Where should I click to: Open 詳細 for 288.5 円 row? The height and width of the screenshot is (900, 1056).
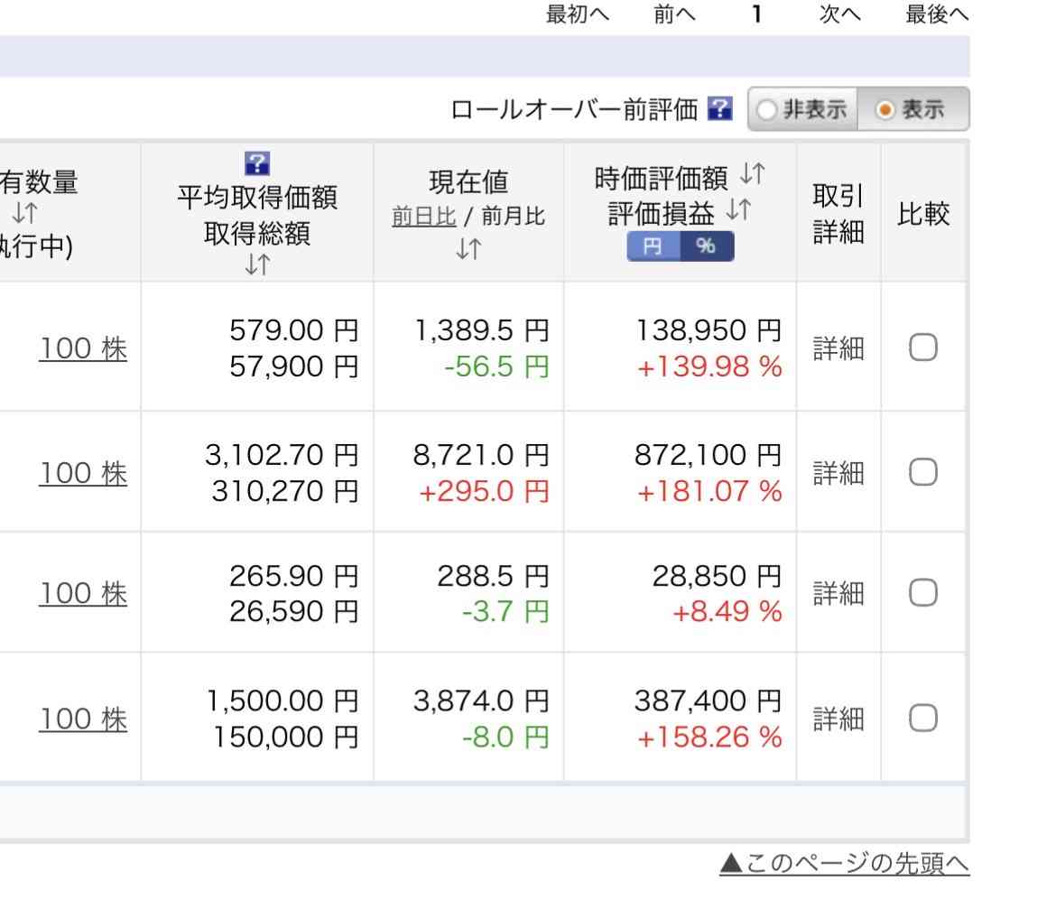[838, 593]
